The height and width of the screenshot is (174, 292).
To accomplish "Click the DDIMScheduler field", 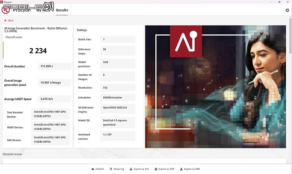I will [x=118, y=98].
